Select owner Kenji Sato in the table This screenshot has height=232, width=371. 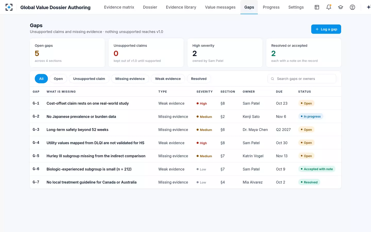tap(251, 117)
